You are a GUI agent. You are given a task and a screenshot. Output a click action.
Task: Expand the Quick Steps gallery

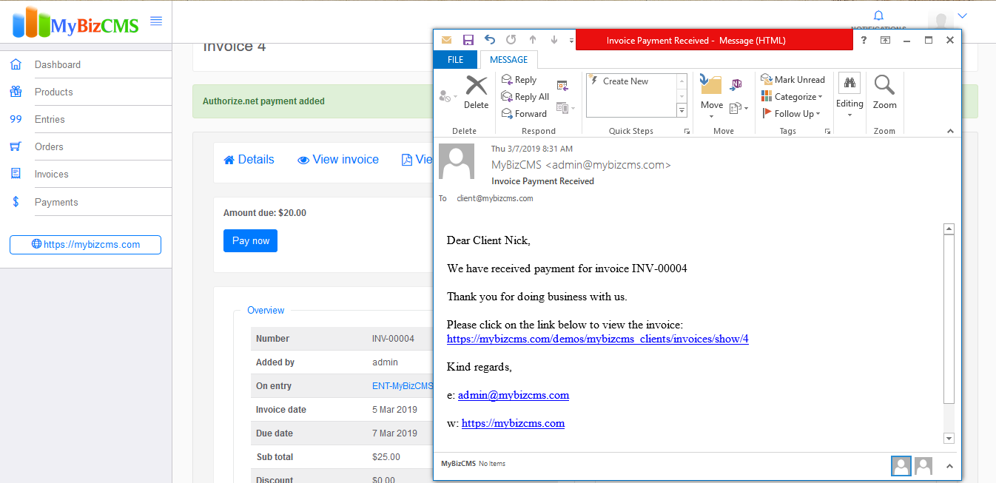coord(682,111)
